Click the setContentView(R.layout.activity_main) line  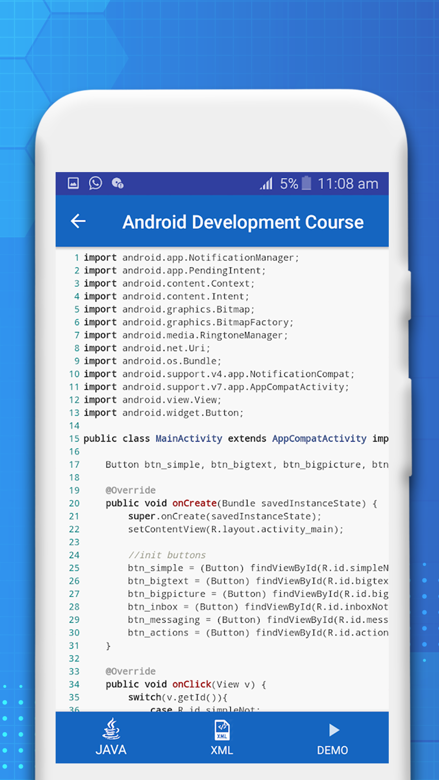tap(236, 529)
